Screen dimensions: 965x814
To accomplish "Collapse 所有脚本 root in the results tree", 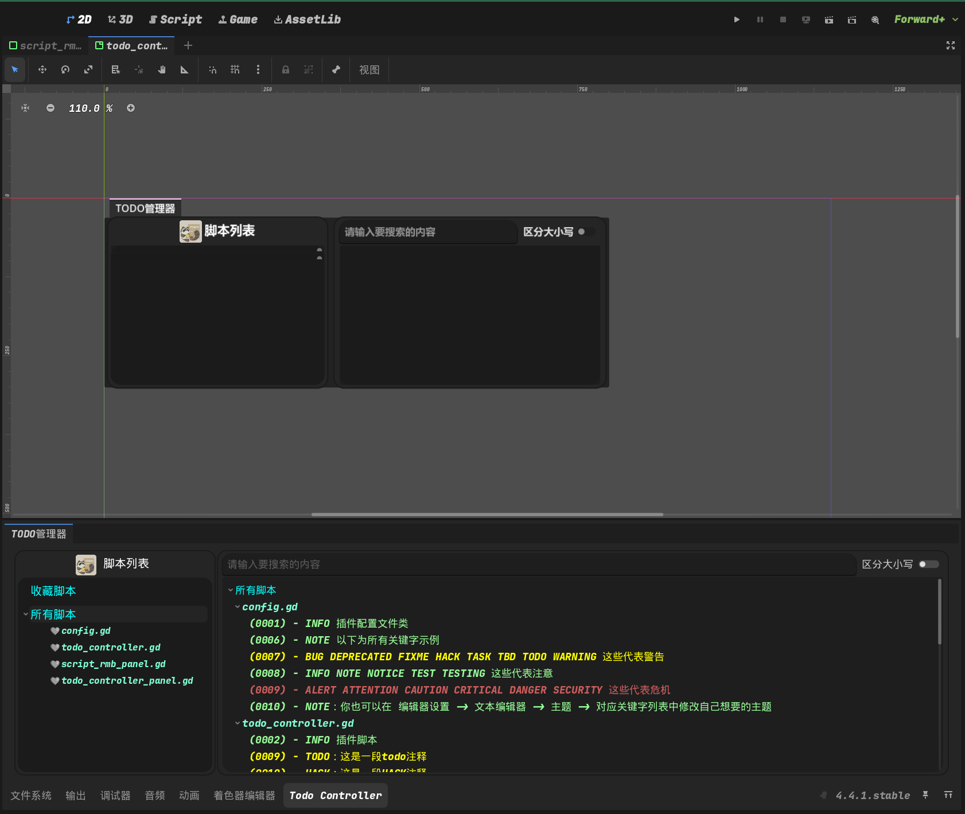I will (x=231, y=590).
